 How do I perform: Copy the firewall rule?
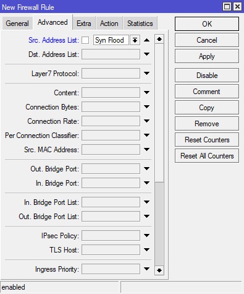[207, 108]
